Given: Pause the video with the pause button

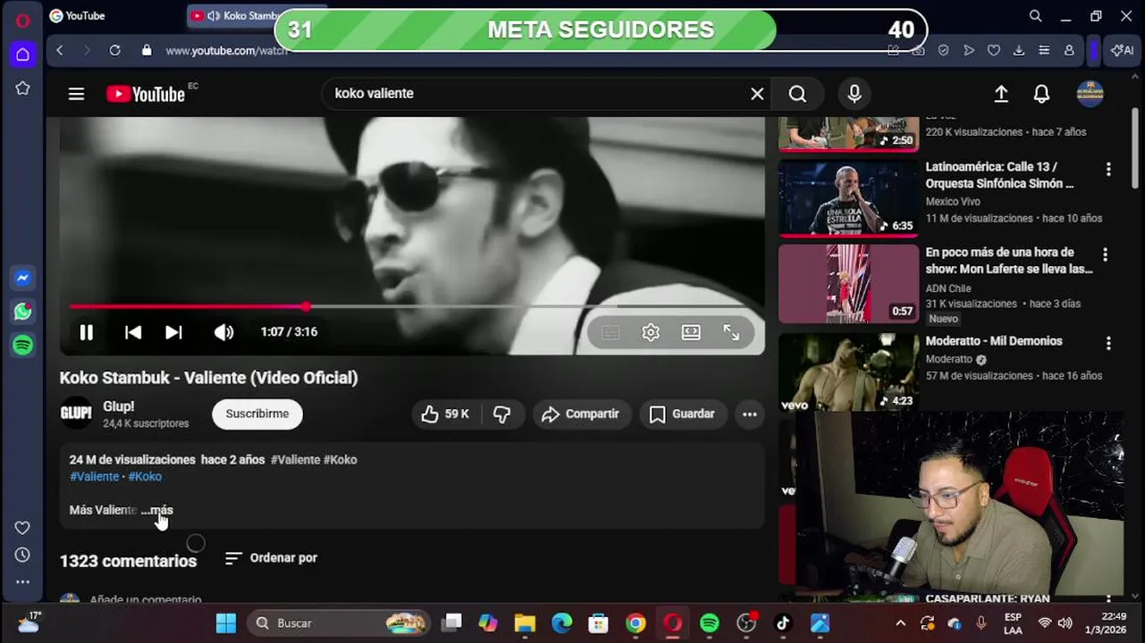Looking at the screenshot, I should pos(86,332).
